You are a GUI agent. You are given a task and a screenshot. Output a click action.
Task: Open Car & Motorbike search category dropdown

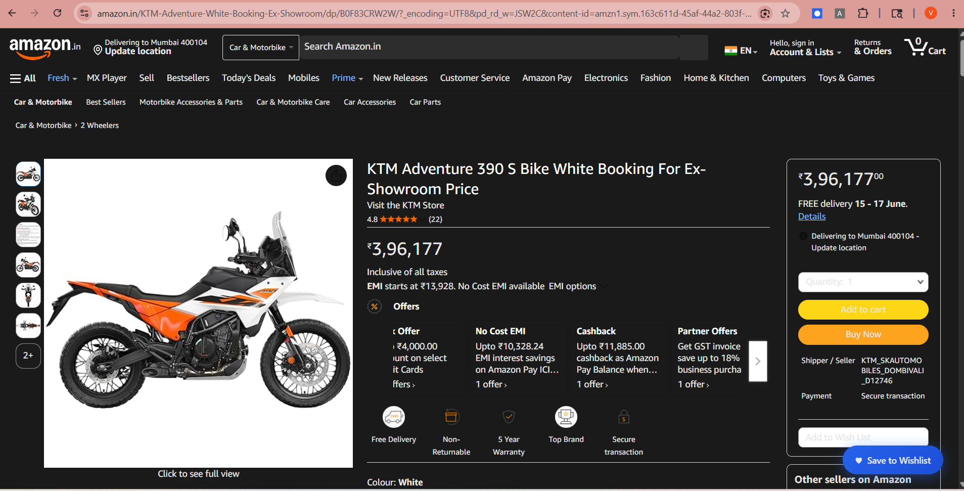point(261,48)
